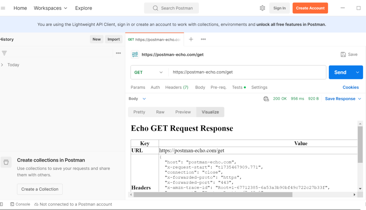
Task: Click the request title https://postman-echo.com/get
Action: pos(173,55)
